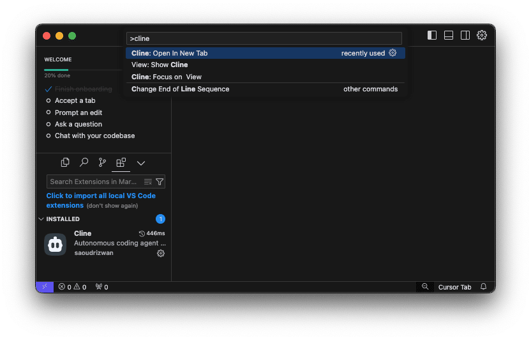Open notifications bell in status bar

coord(484,287)
